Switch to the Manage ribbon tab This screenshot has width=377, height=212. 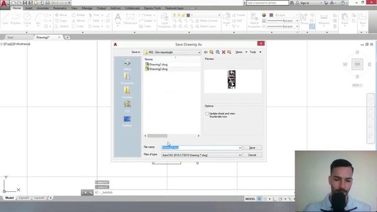coord(87,8)
